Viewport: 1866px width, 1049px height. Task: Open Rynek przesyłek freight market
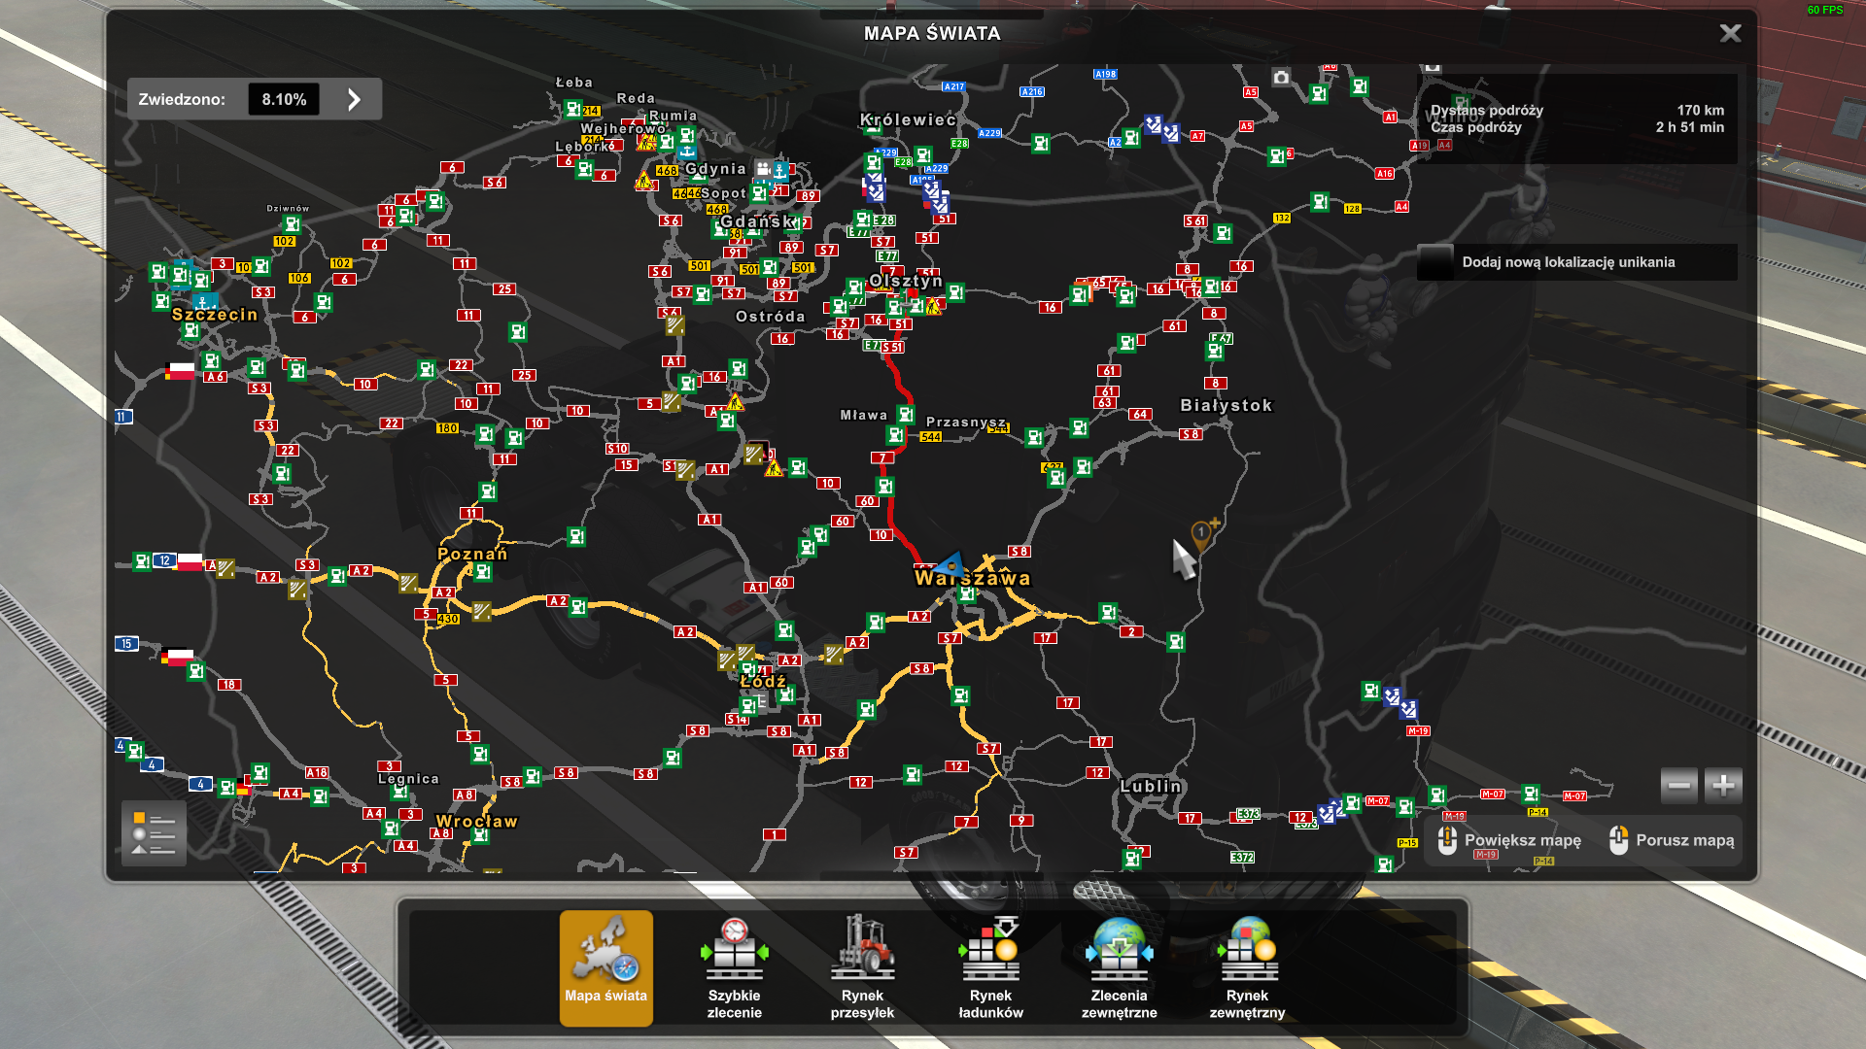[x=862, y=967]
